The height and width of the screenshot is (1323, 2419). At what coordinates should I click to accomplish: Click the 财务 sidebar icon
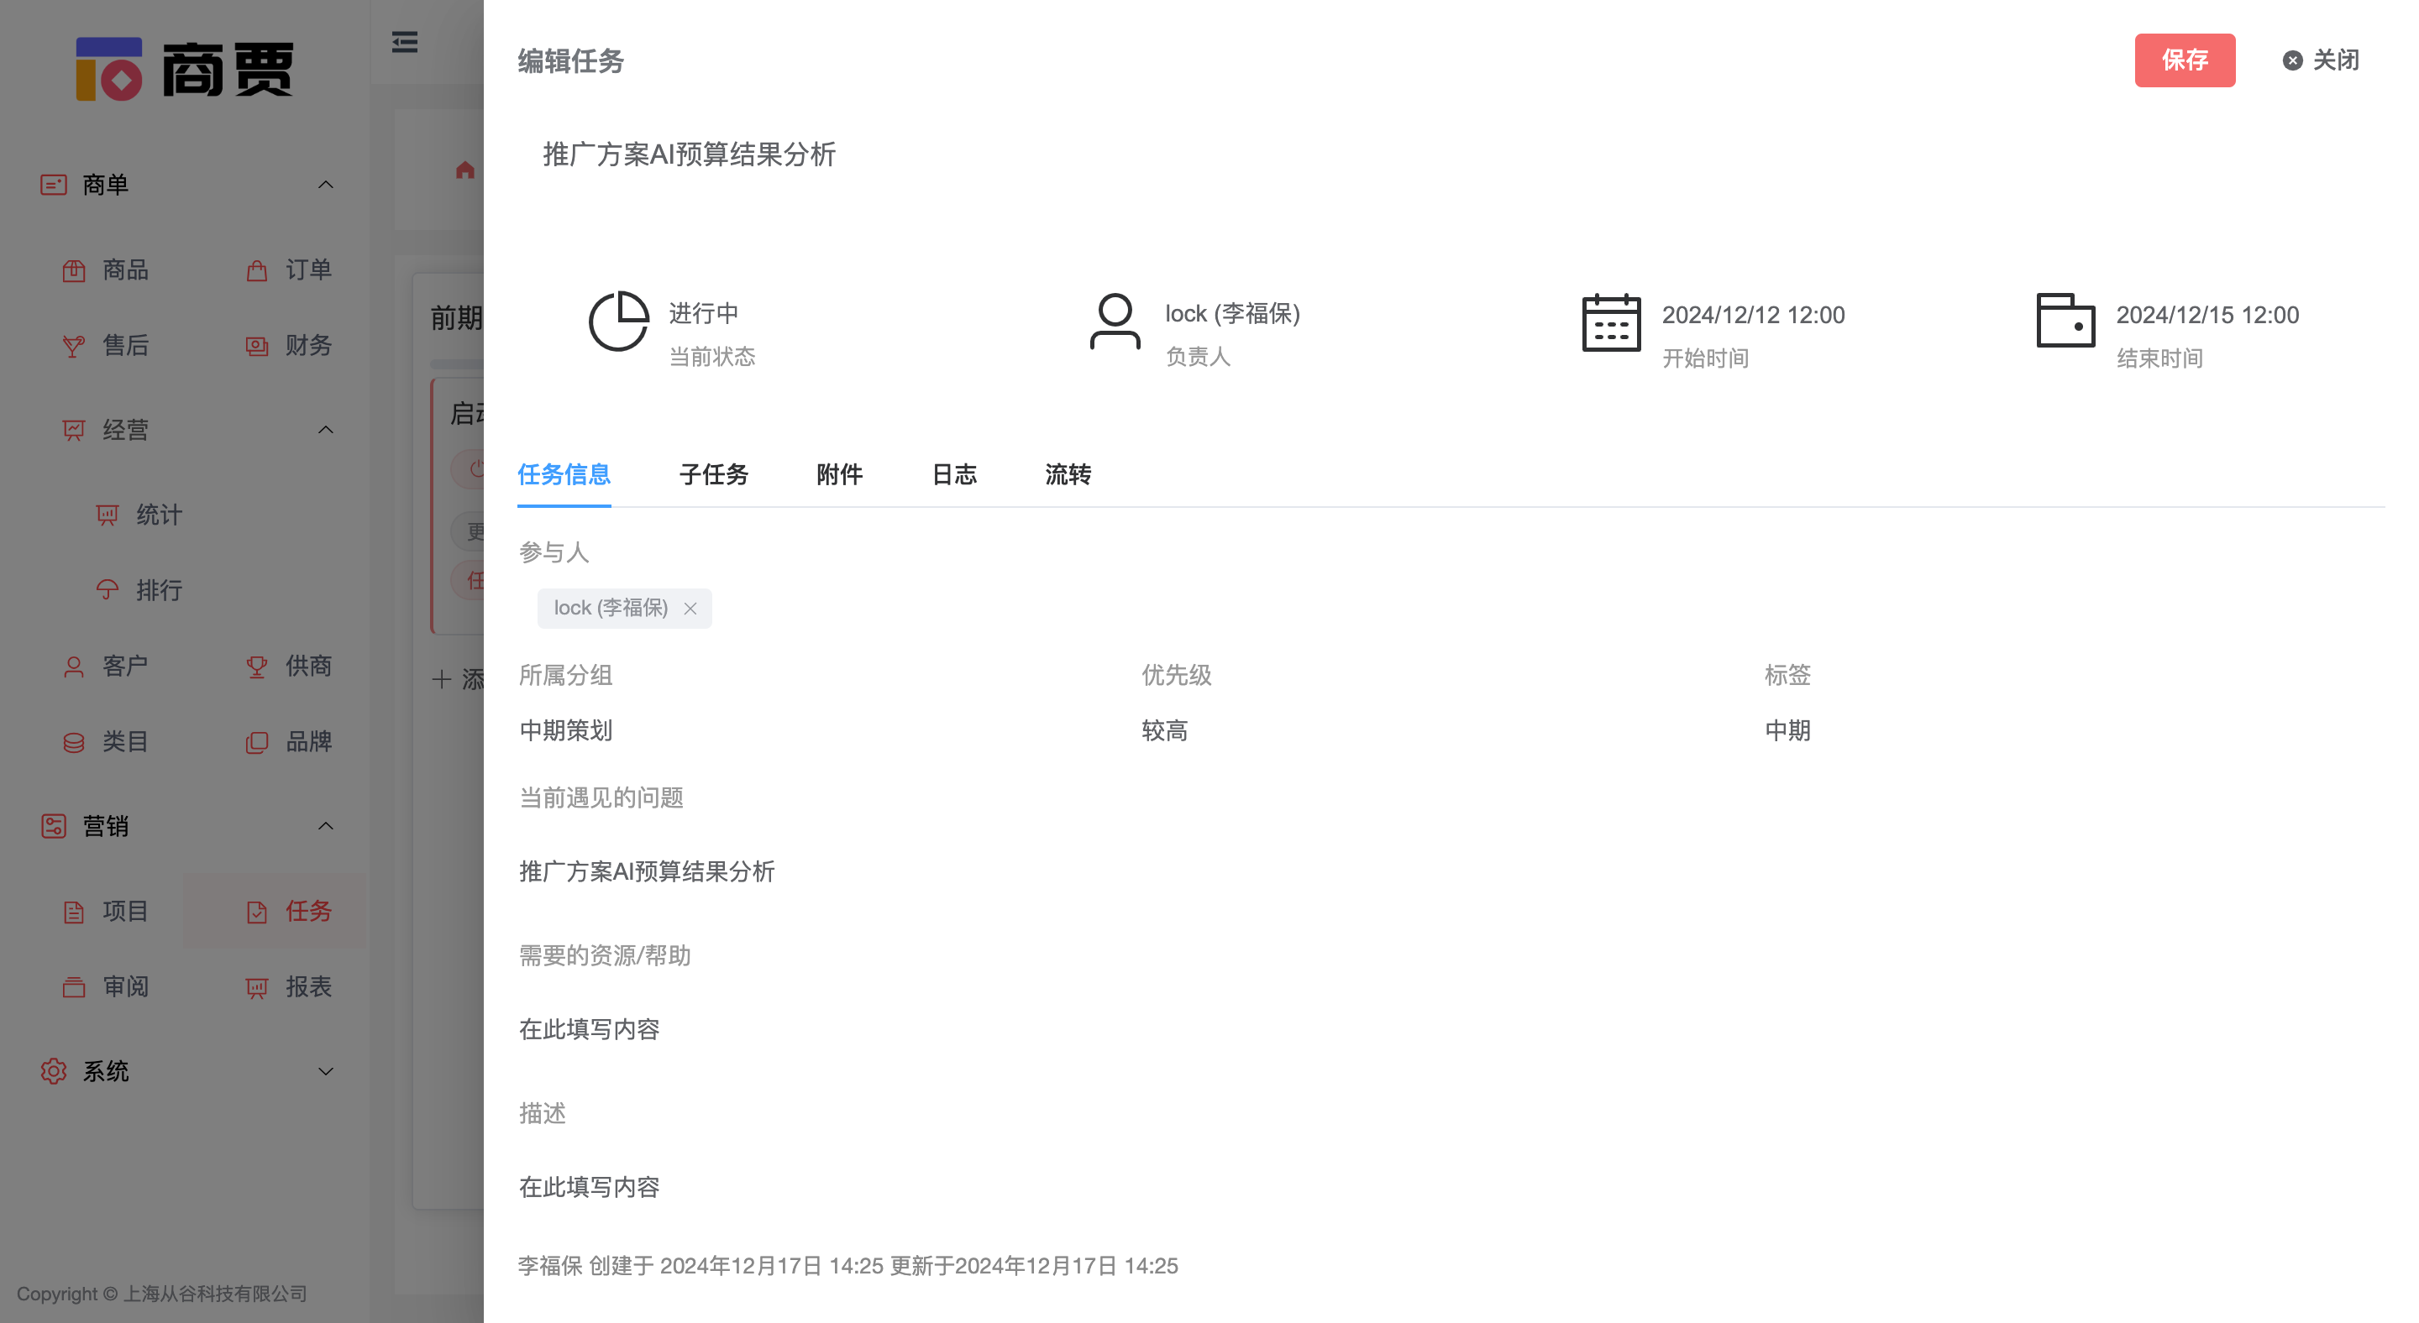point(257,346)
